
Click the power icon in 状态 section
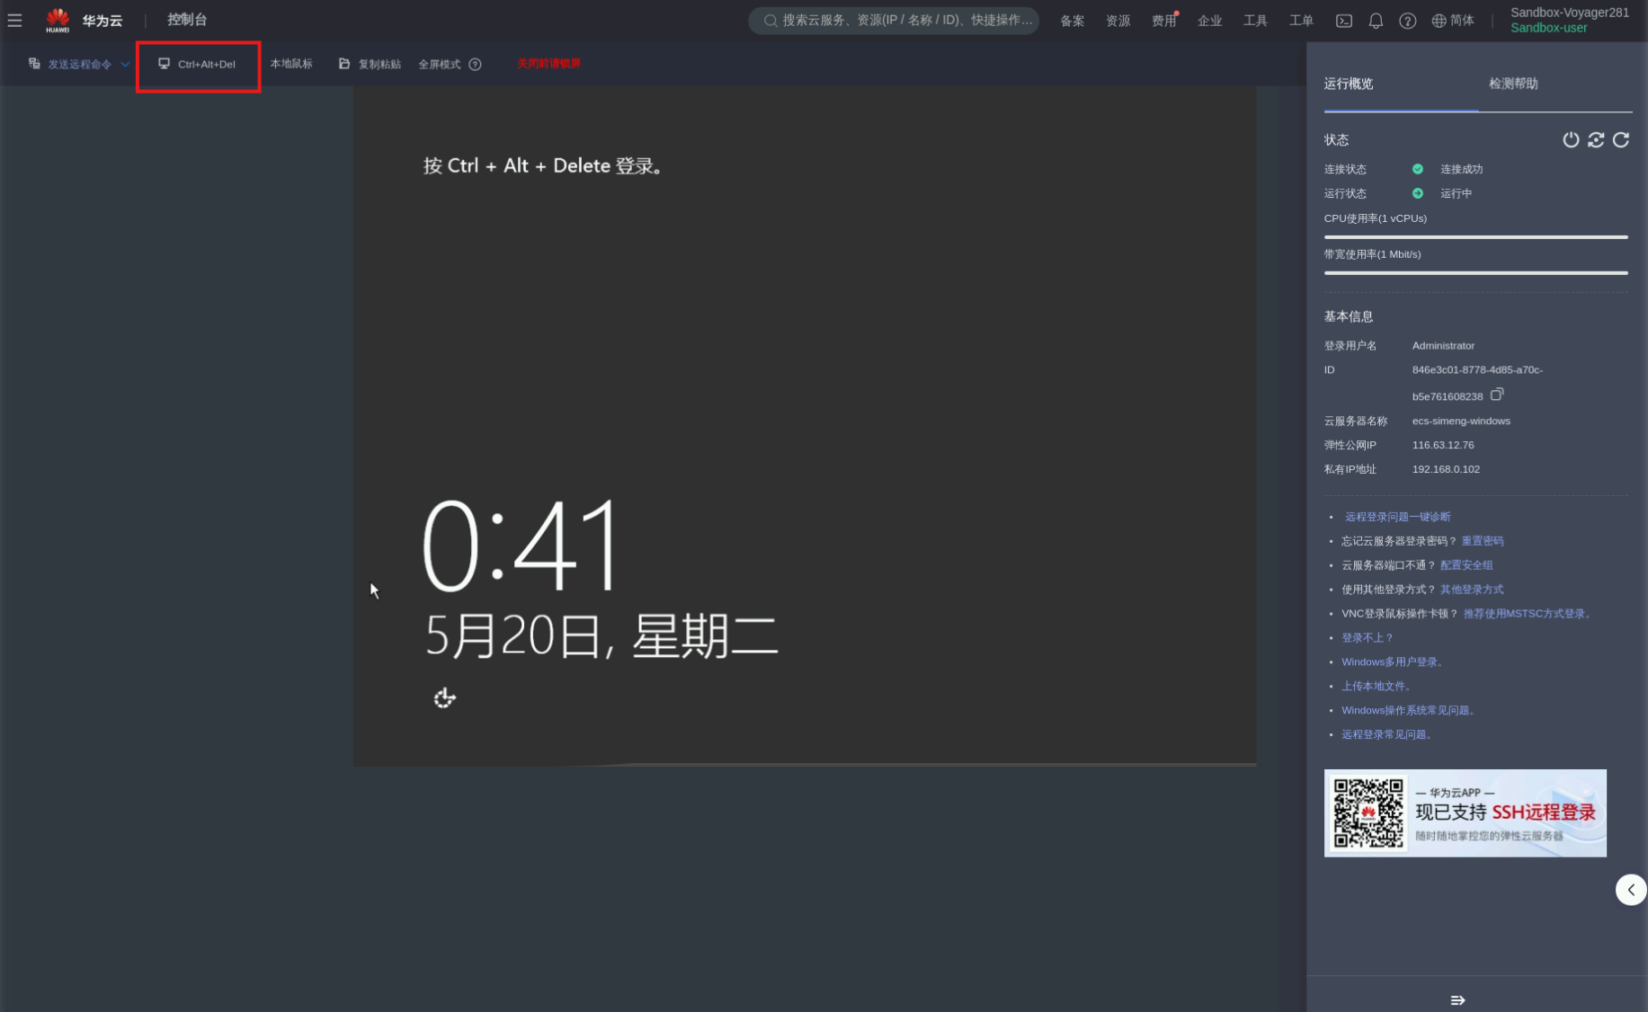pos(1570,140)
